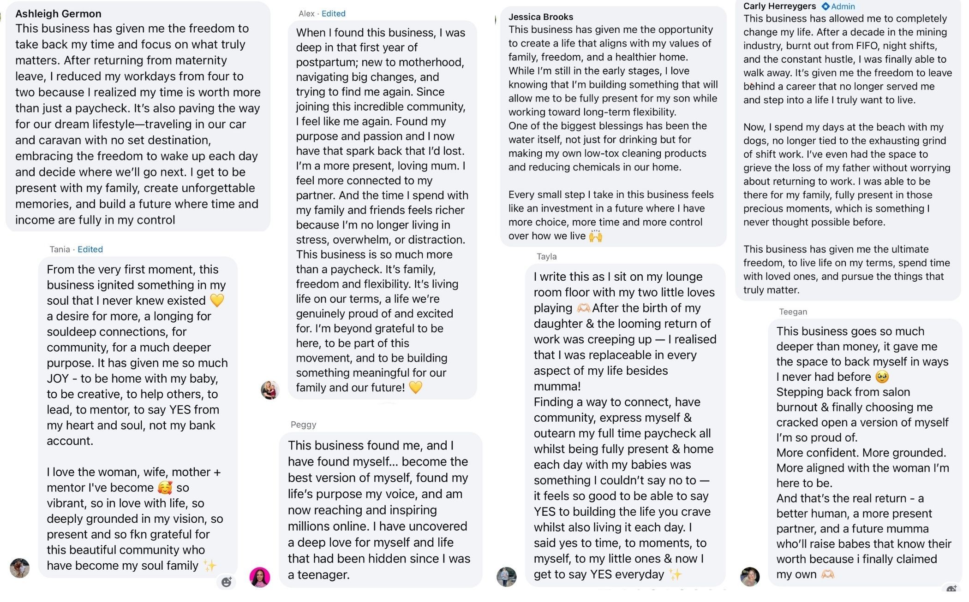The height and width of the screenshot is (602, 969).
Task: Open Ashleigh Germon's profile name
Action: click(x=58, y=13)
